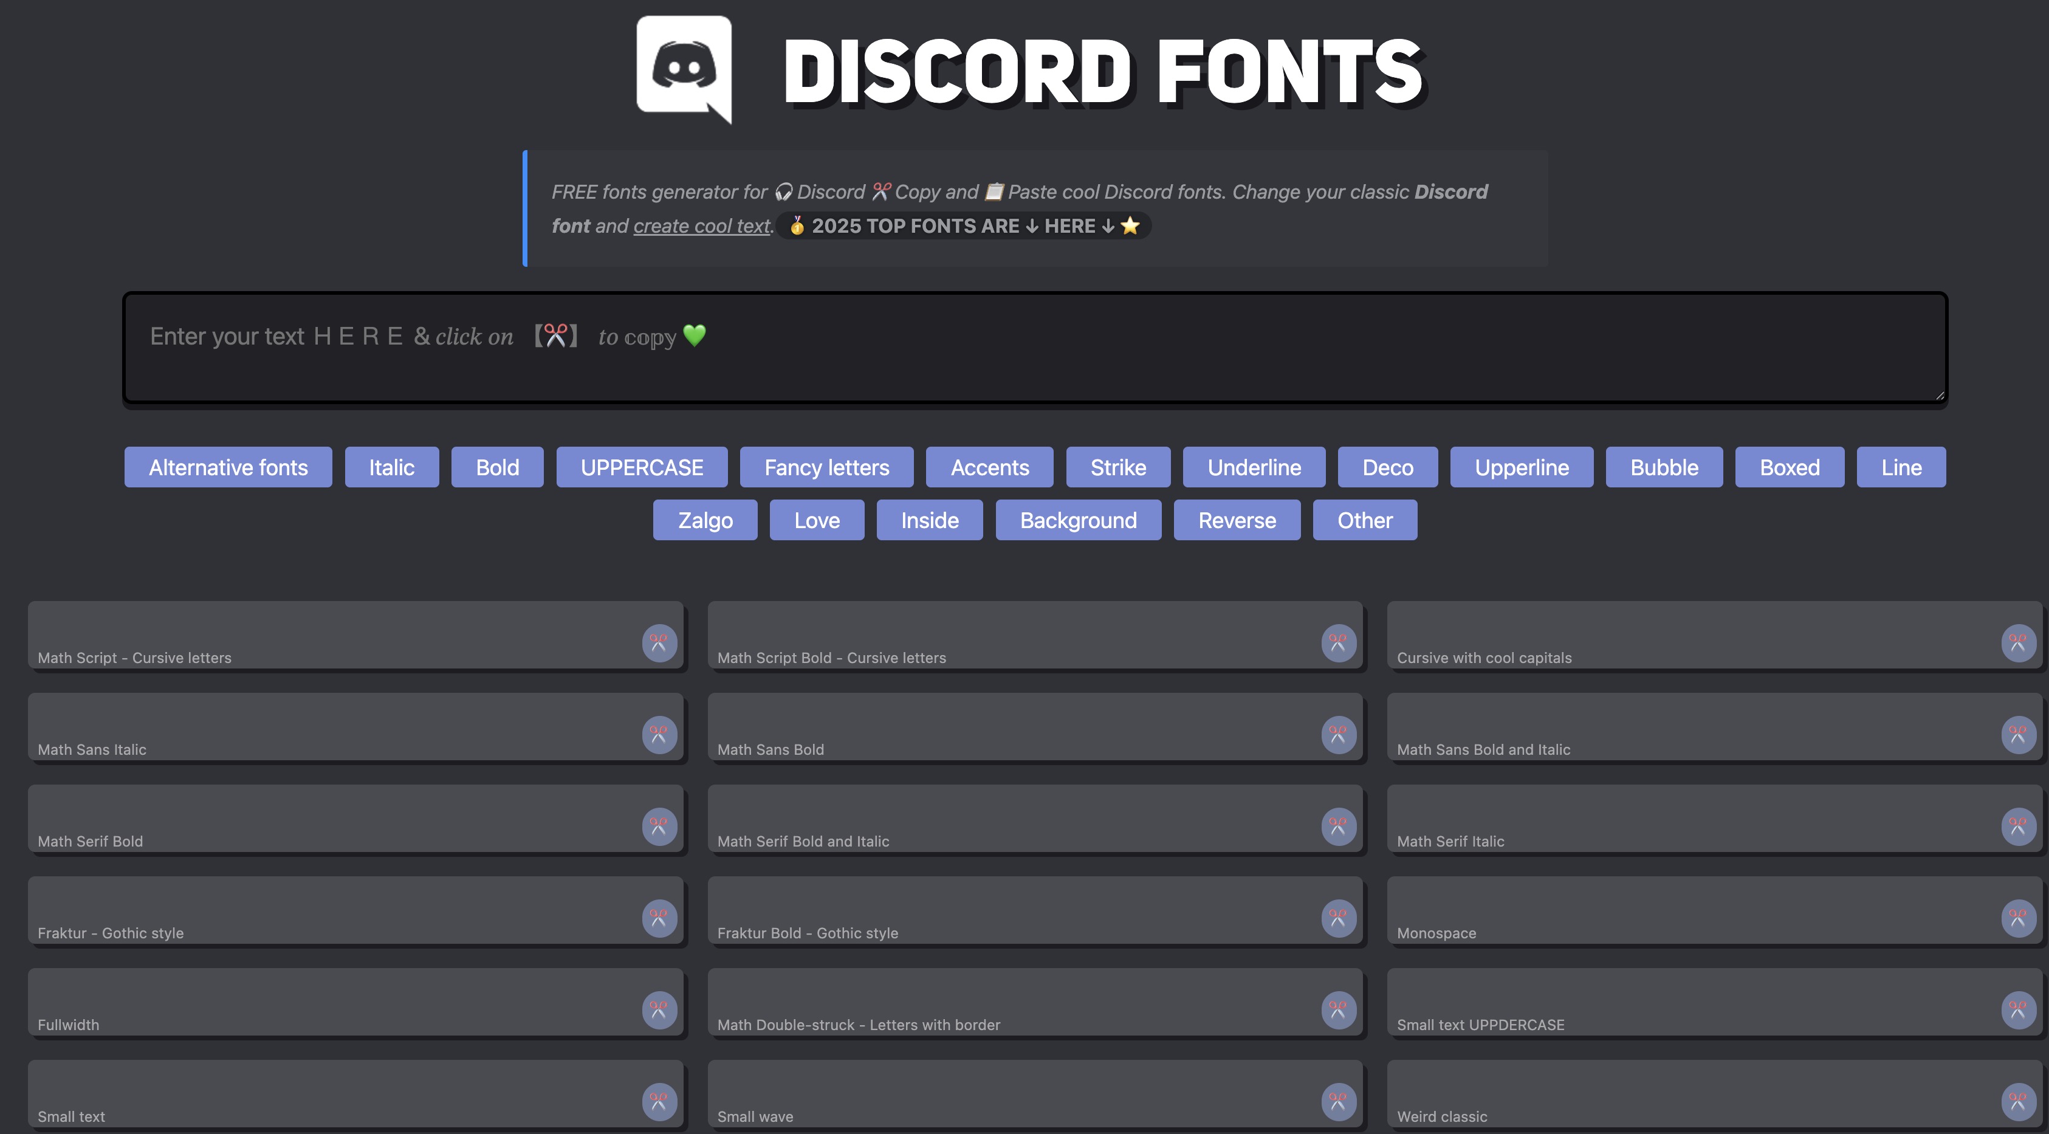Follow the create cool text link

[x=702, y=226]
